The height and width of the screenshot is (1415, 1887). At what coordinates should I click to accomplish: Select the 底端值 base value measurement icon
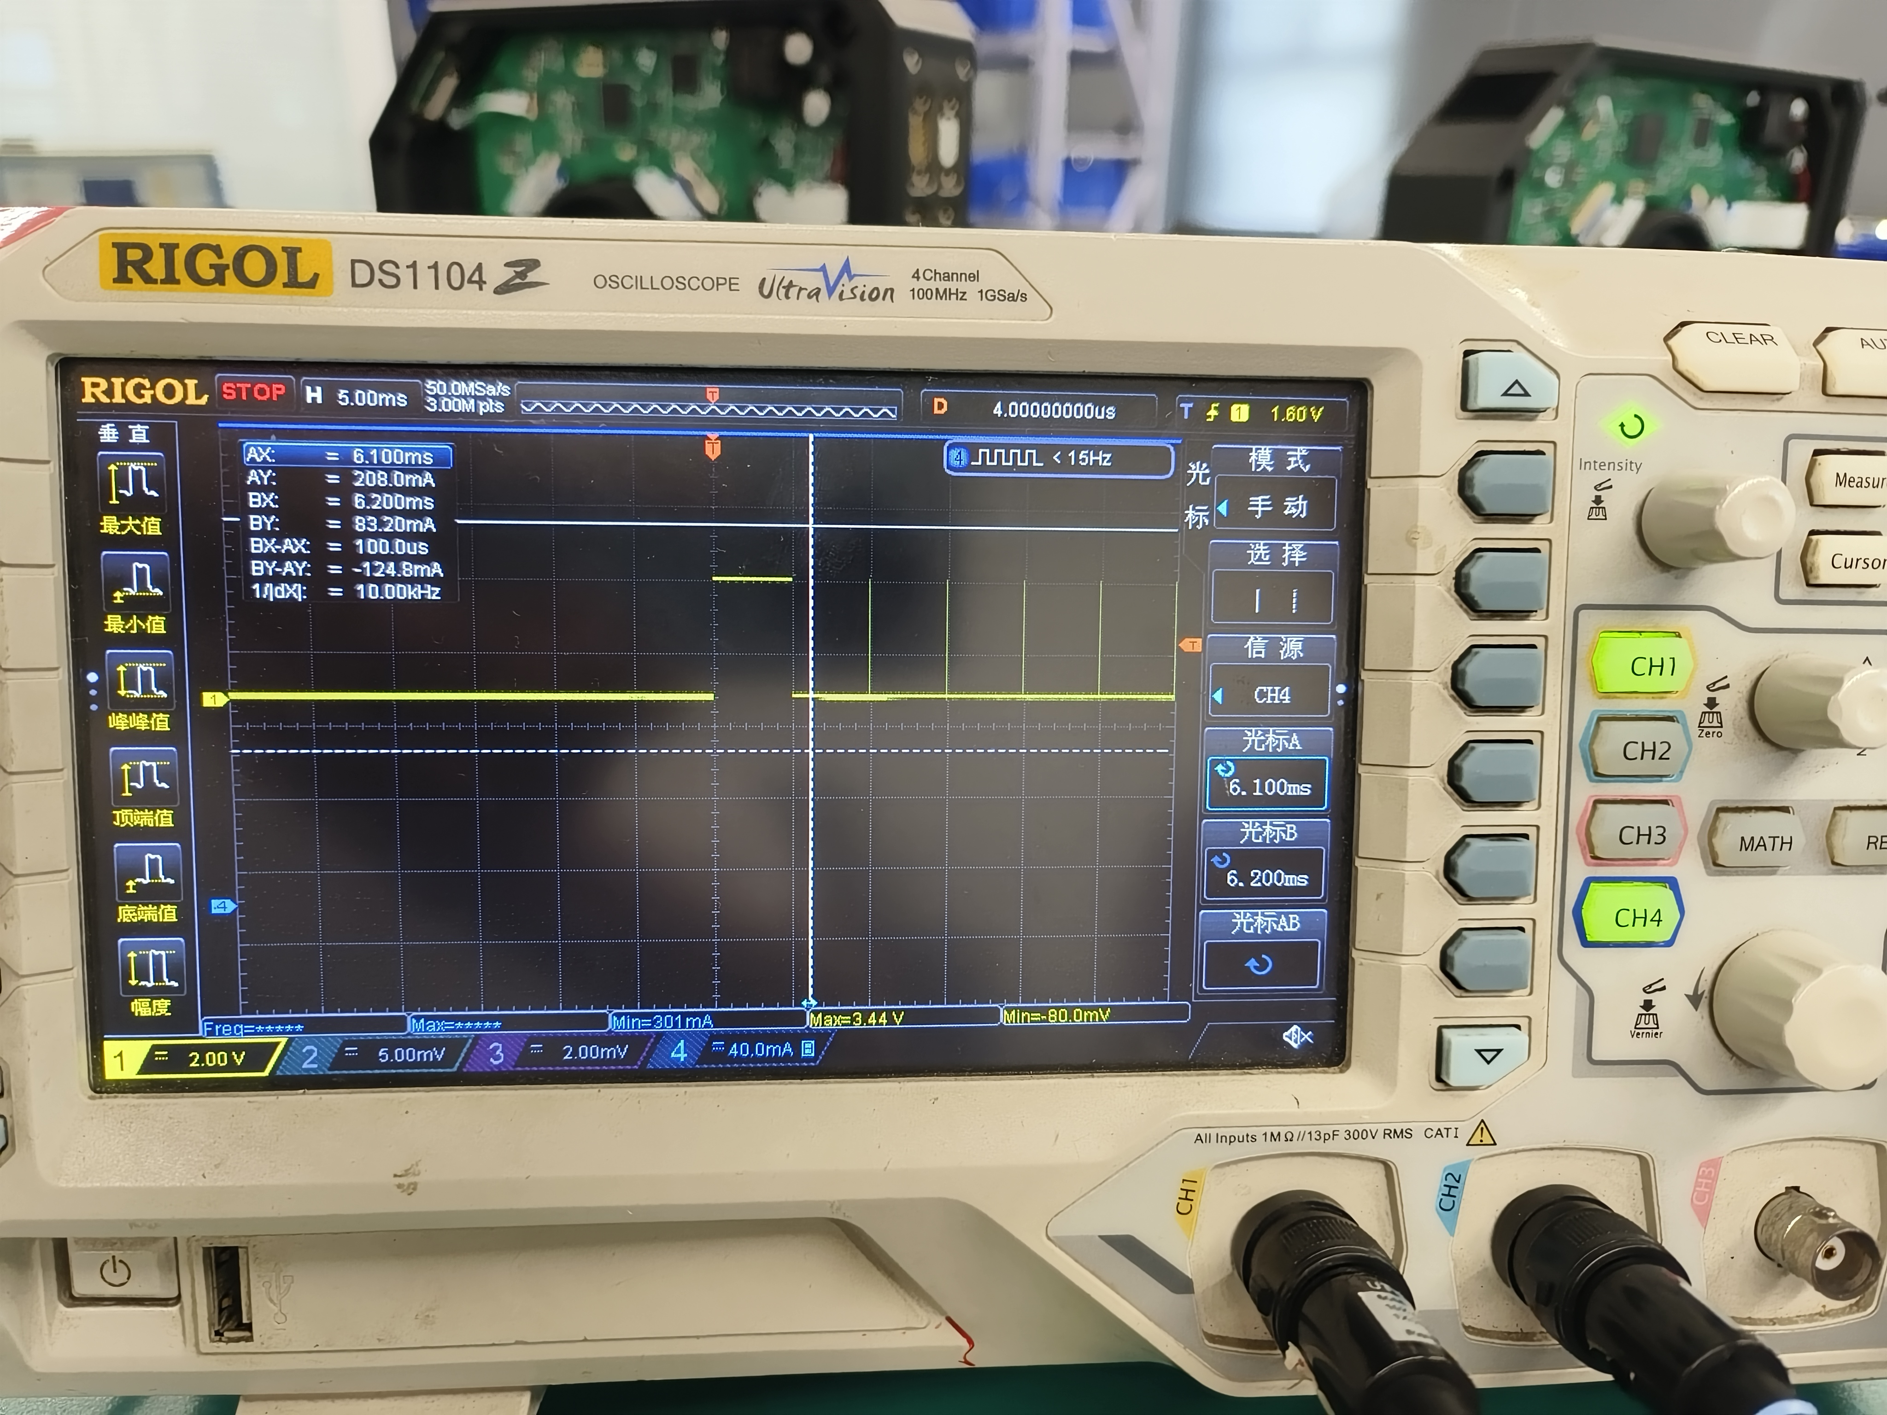point(147,872)
